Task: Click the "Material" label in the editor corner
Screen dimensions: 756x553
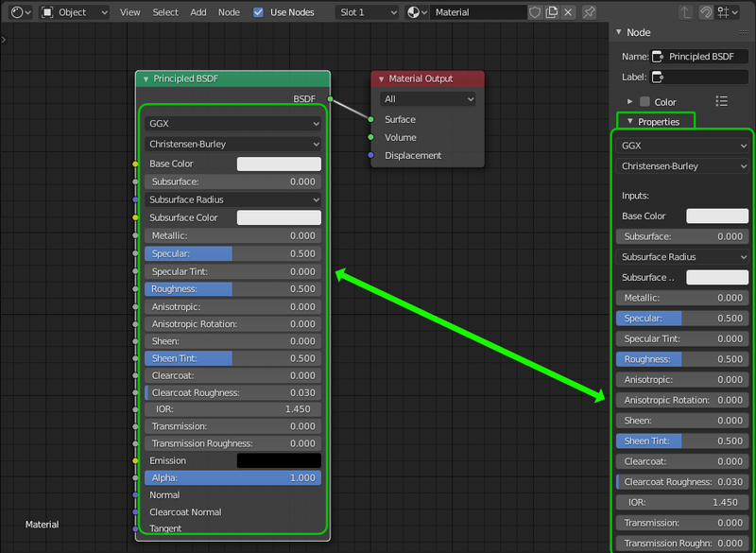Action: 42,524
